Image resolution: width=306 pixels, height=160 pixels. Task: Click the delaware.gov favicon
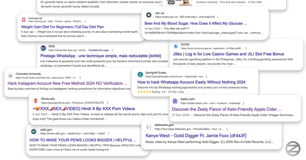[x=149, y=127]
